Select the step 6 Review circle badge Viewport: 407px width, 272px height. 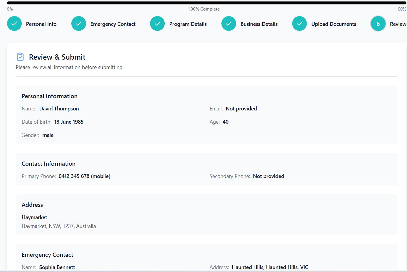[378, 24]
